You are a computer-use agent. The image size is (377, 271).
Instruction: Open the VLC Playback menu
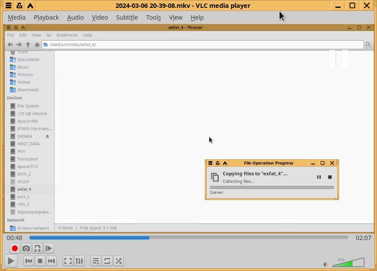pyautogui.click(x=46, y=17)
